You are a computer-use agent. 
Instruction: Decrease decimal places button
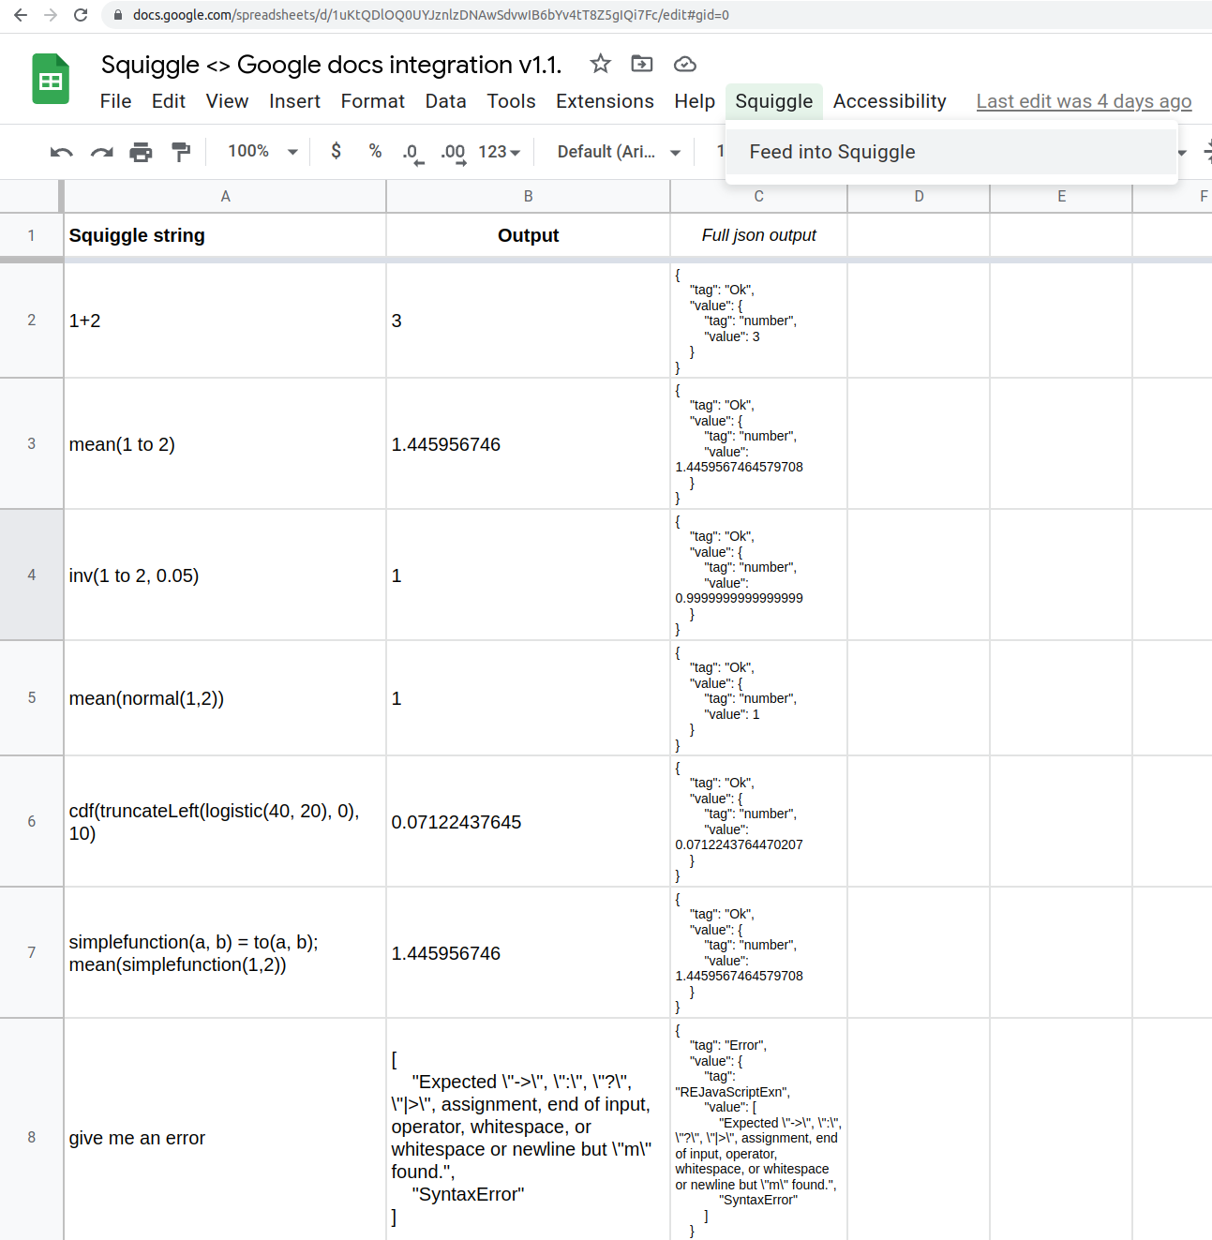click(412, 153)
